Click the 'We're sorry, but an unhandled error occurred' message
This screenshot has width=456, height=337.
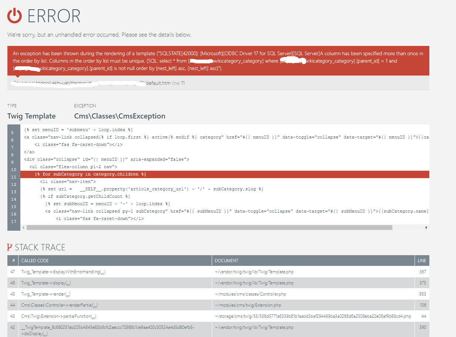coord(99,35)
